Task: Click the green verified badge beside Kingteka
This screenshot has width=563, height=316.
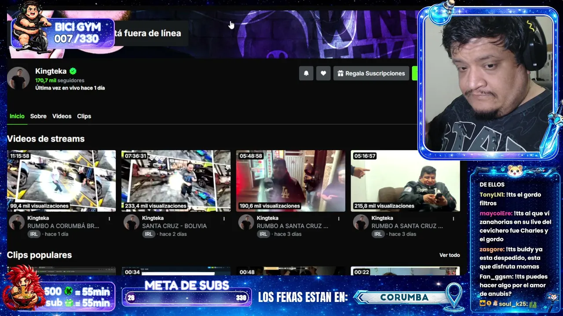Action: pos(73,71)
